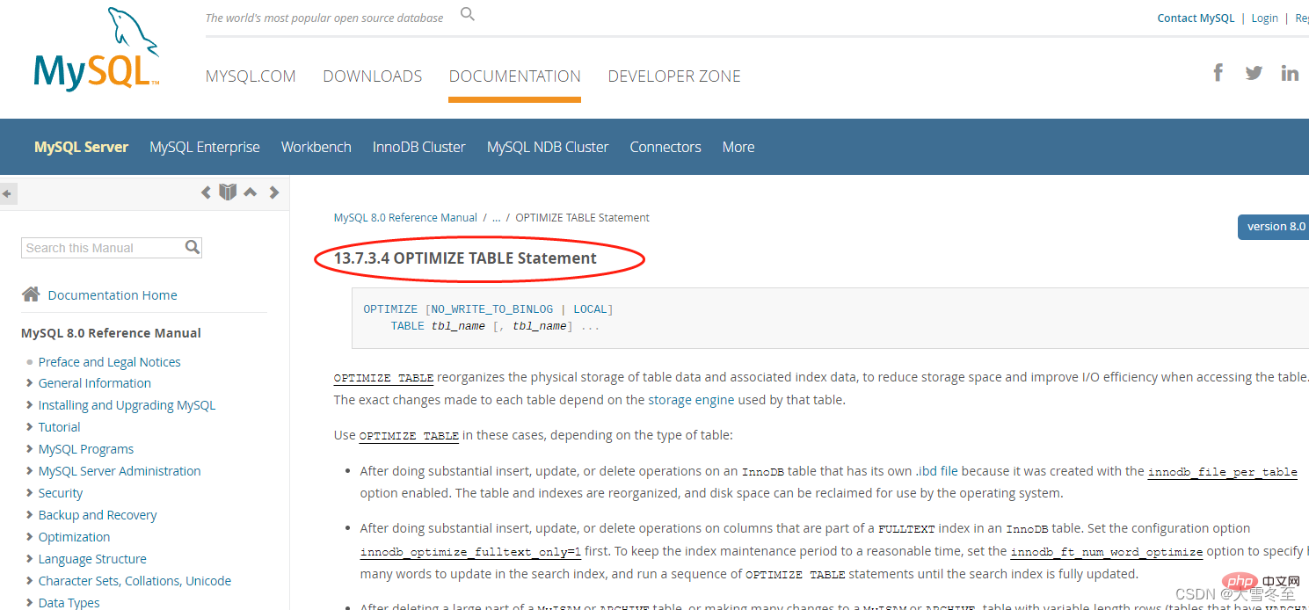Open MySQL Server Administration sidebar link

(x=120, y=471)
